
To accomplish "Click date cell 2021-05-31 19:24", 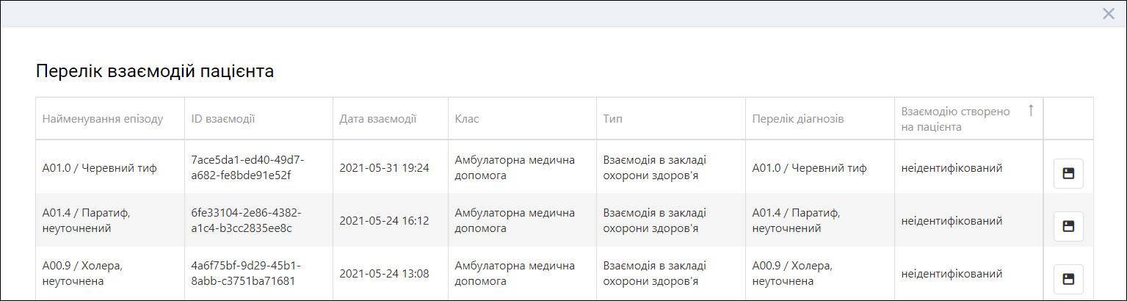I will click(384, 168).
